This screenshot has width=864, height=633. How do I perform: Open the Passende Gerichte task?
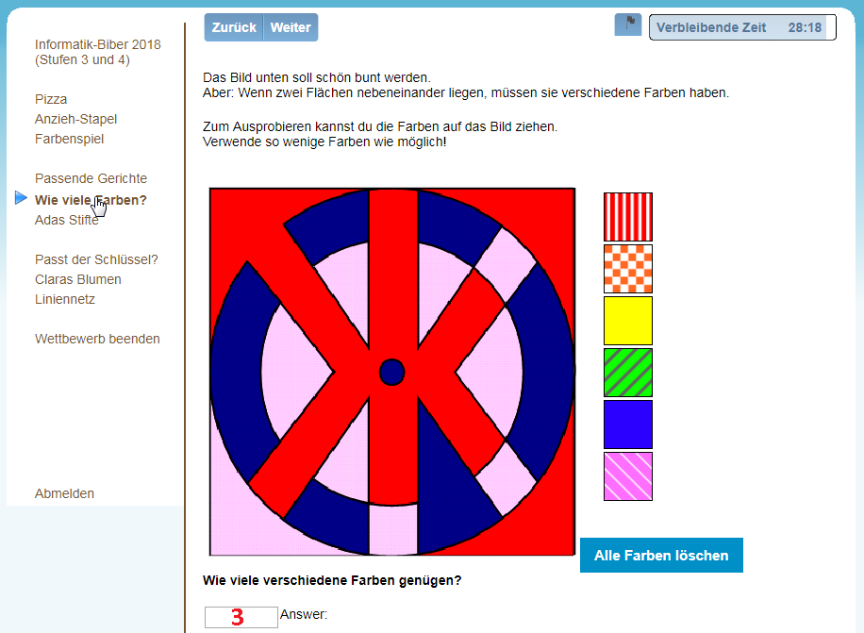pyautogui.click(x=91, y=178)
